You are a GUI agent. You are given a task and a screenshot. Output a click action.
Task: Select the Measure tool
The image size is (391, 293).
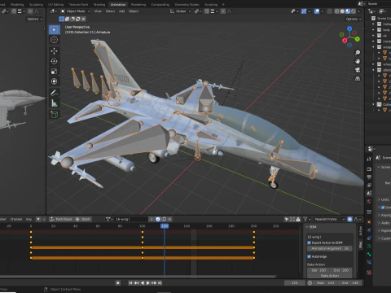coord(55,103)
